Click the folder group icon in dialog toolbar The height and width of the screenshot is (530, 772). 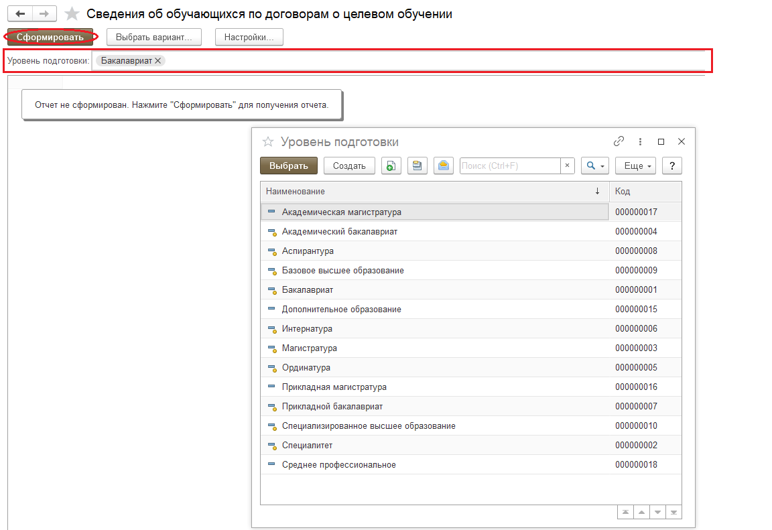pyautogui.click(x=417, y=165)
